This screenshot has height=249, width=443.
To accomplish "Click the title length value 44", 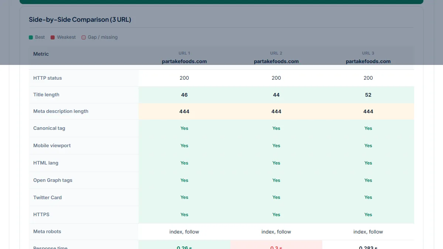I will coord(276,95).
